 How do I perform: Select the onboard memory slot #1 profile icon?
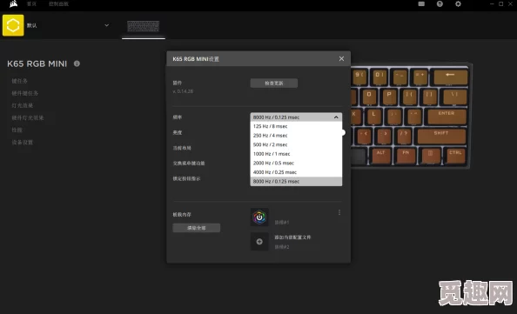click(x=259, y=217)
